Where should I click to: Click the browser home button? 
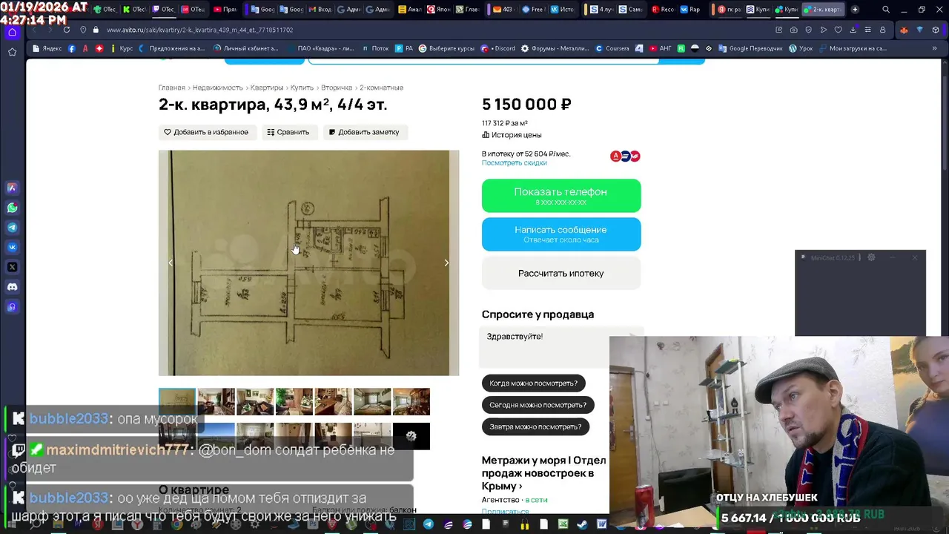[12, 32]
